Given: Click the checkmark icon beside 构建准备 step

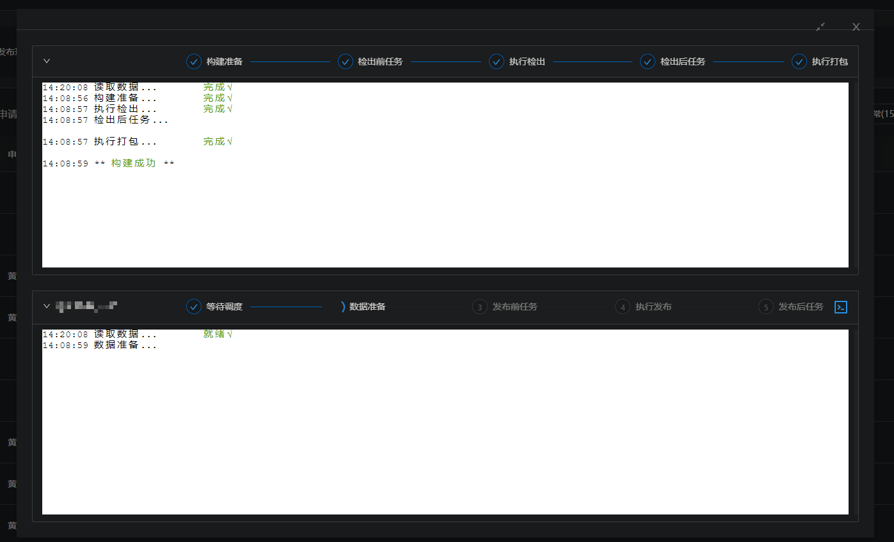Looking at the screenshot, I should coord(194,61).
